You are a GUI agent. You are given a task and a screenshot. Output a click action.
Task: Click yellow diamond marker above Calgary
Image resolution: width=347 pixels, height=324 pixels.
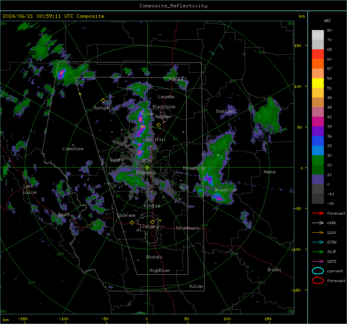(x=152, y=222)
